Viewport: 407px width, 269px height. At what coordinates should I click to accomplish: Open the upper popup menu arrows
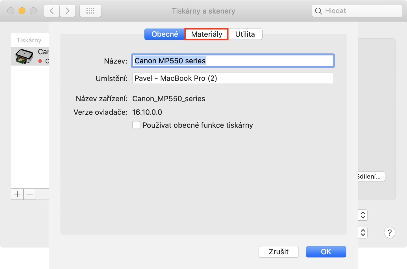(x=363, y=215)
